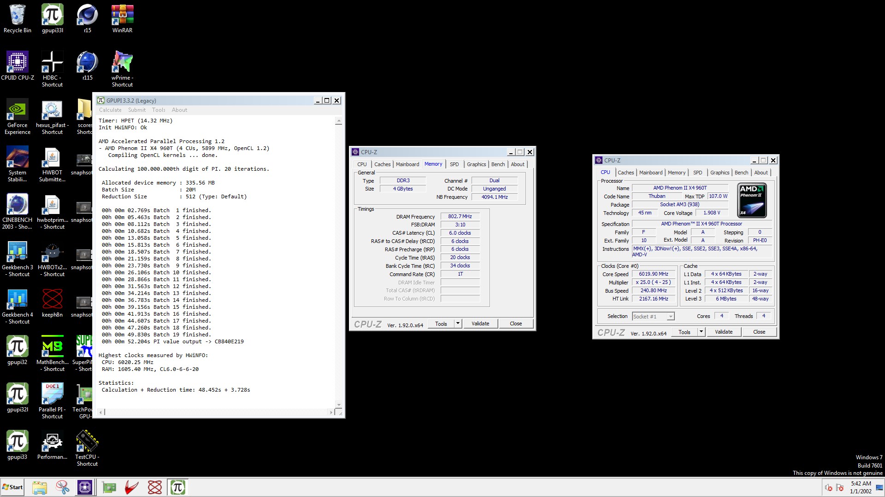The width and height of the screenshot is (885, 497).
Task: Open Windows Explorer from the taskbar
Action: 40,487
